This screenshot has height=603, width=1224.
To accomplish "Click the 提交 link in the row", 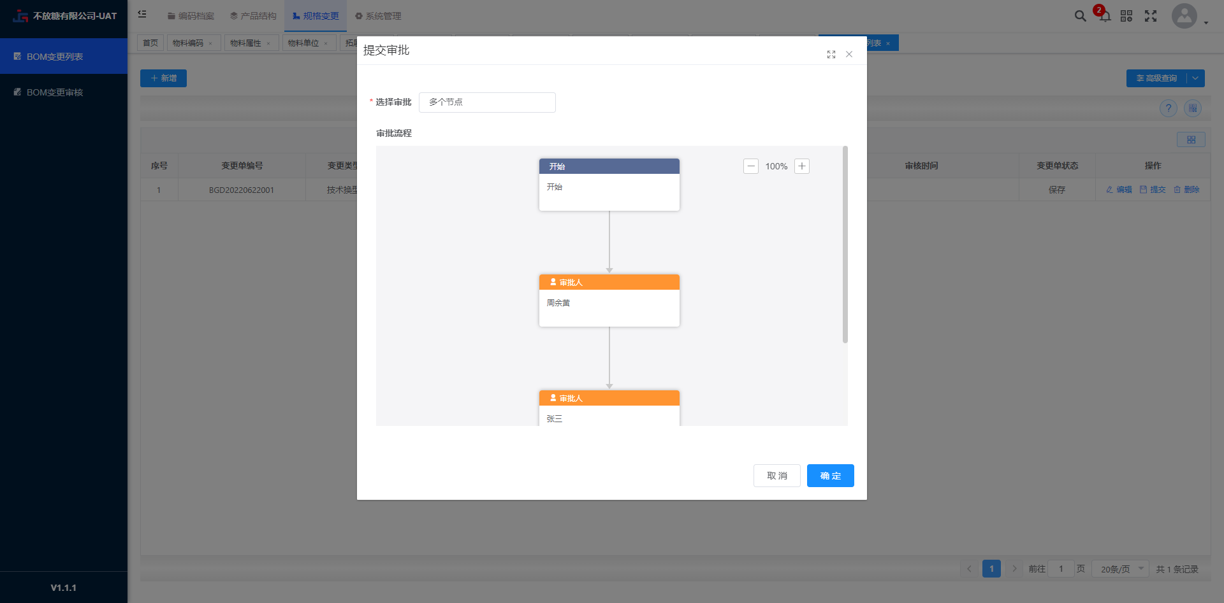I will click(x=1153, y=189).
